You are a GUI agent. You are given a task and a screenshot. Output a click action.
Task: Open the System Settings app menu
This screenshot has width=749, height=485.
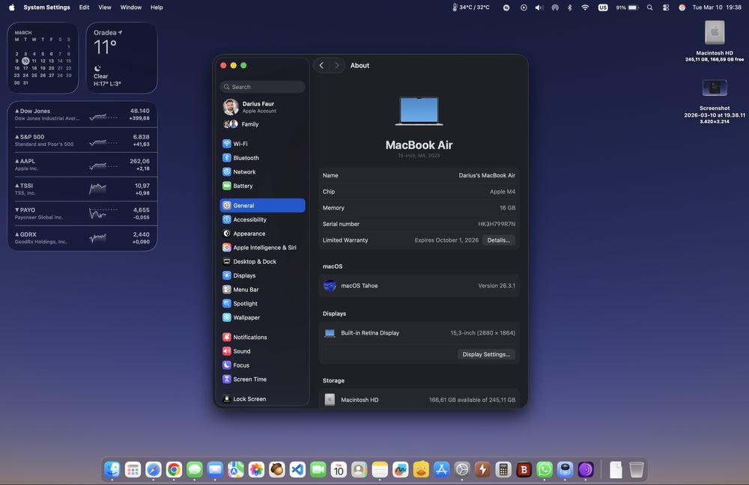(46, 7)
